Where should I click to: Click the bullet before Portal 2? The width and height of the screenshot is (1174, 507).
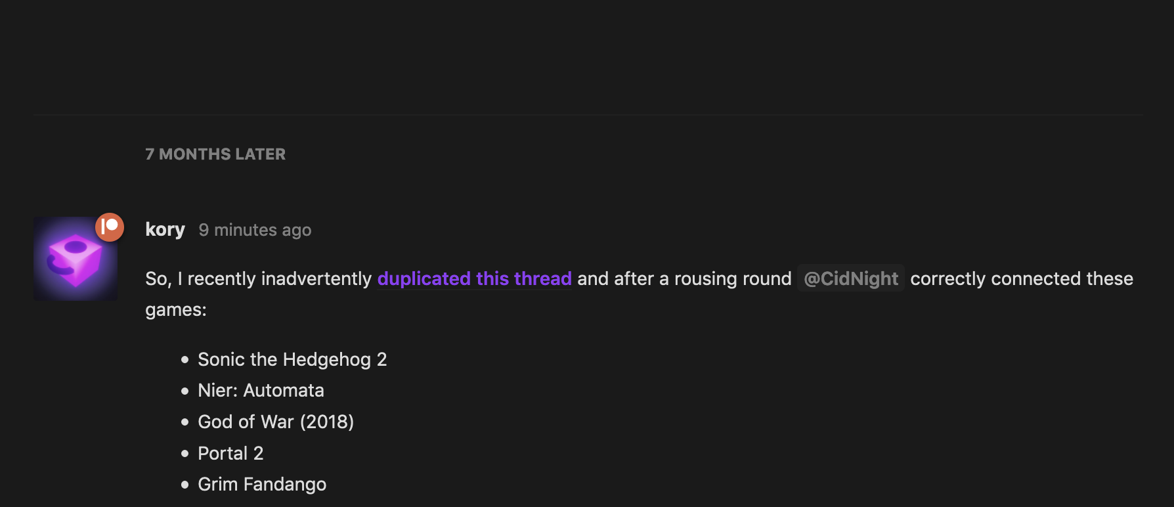pyautogui.click(x=185, y=454)
